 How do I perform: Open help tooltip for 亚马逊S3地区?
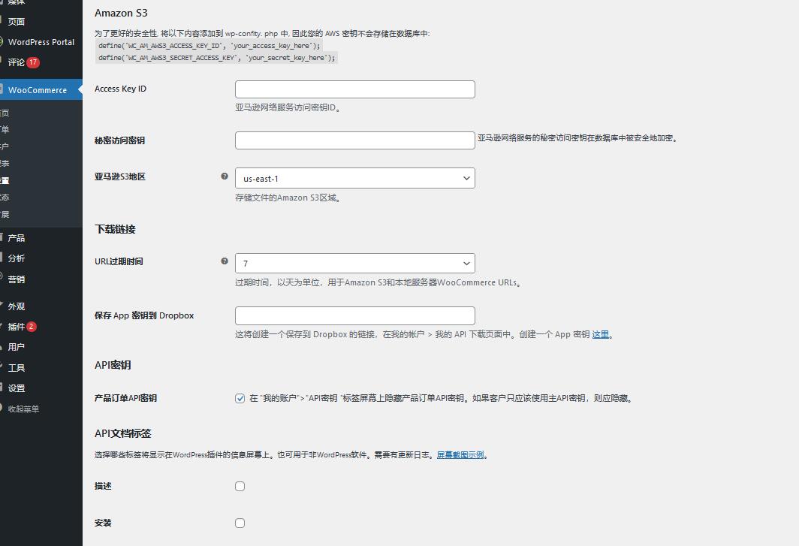point(225,176)
